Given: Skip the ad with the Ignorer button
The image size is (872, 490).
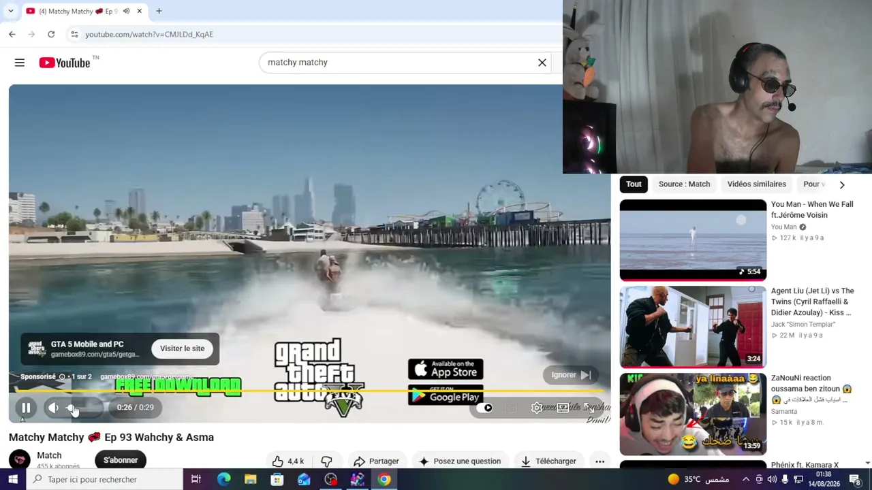Looking at the screenshot, I should 571,375.
